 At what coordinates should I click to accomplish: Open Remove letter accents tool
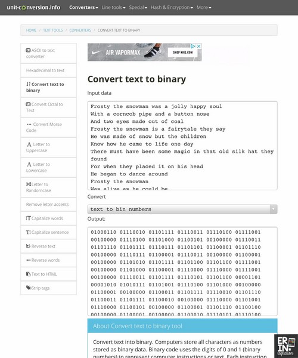pos(48,204)
